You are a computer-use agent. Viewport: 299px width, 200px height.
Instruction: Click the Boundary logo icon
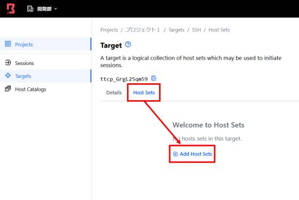11,9
